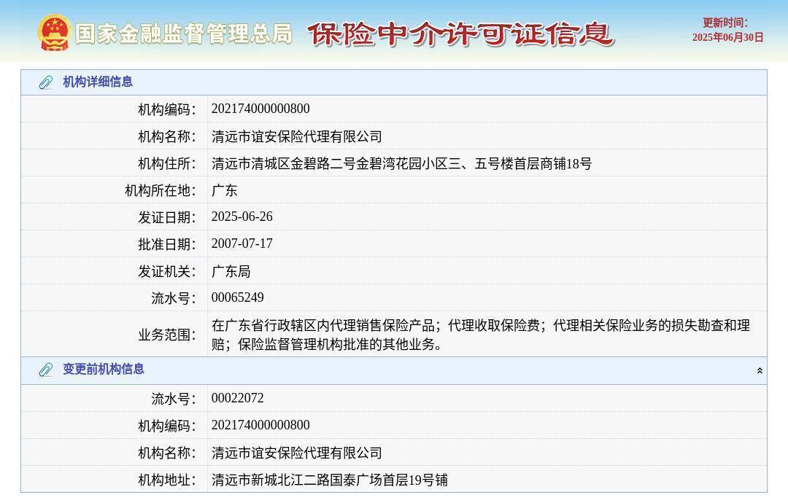This screenshot has width=788, height=503.
Task: Select the 变更前机构信息 section header text
Action: click(x=104, y=369)
